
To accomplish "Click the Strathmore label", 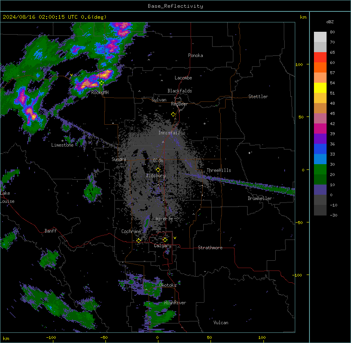I will pos(210,248).
